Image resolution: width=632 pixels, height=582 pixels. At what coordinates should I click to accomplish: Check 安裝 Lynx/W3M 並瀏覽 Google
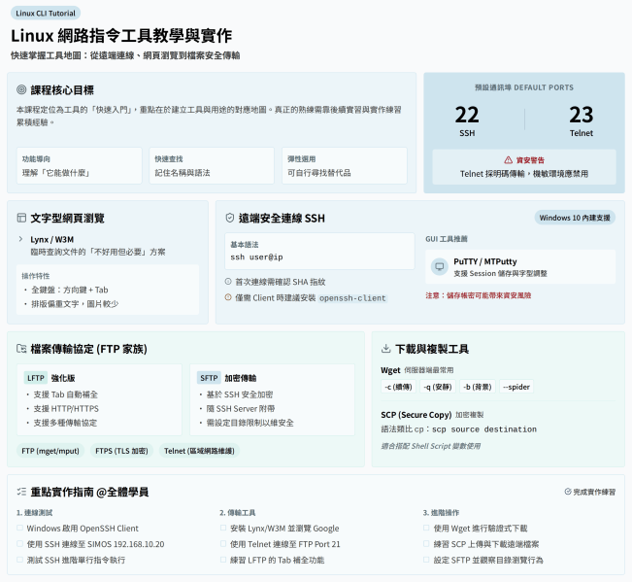tap(223, 528)
